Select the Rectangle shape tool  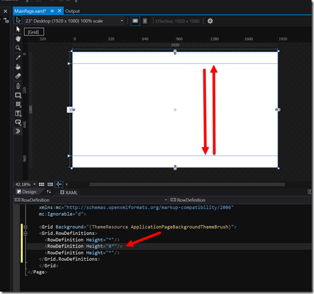(18, 95)
